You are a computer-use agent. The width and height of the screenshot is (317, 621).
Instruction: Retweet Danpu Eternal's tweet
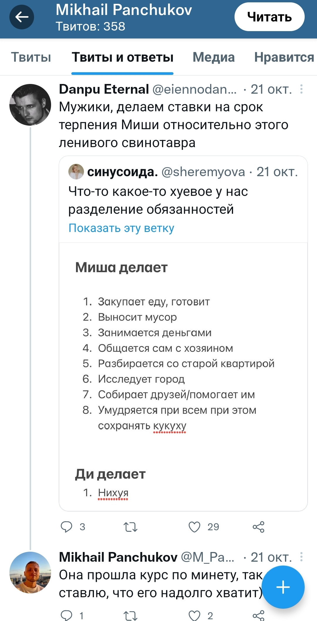pos(130,527)
